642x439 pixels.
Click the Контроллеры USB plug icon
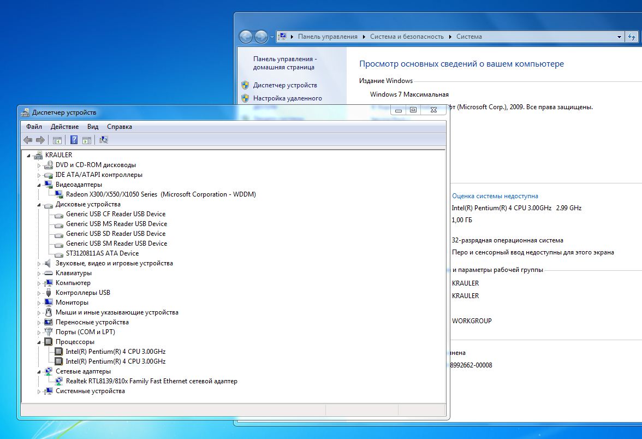48,293
